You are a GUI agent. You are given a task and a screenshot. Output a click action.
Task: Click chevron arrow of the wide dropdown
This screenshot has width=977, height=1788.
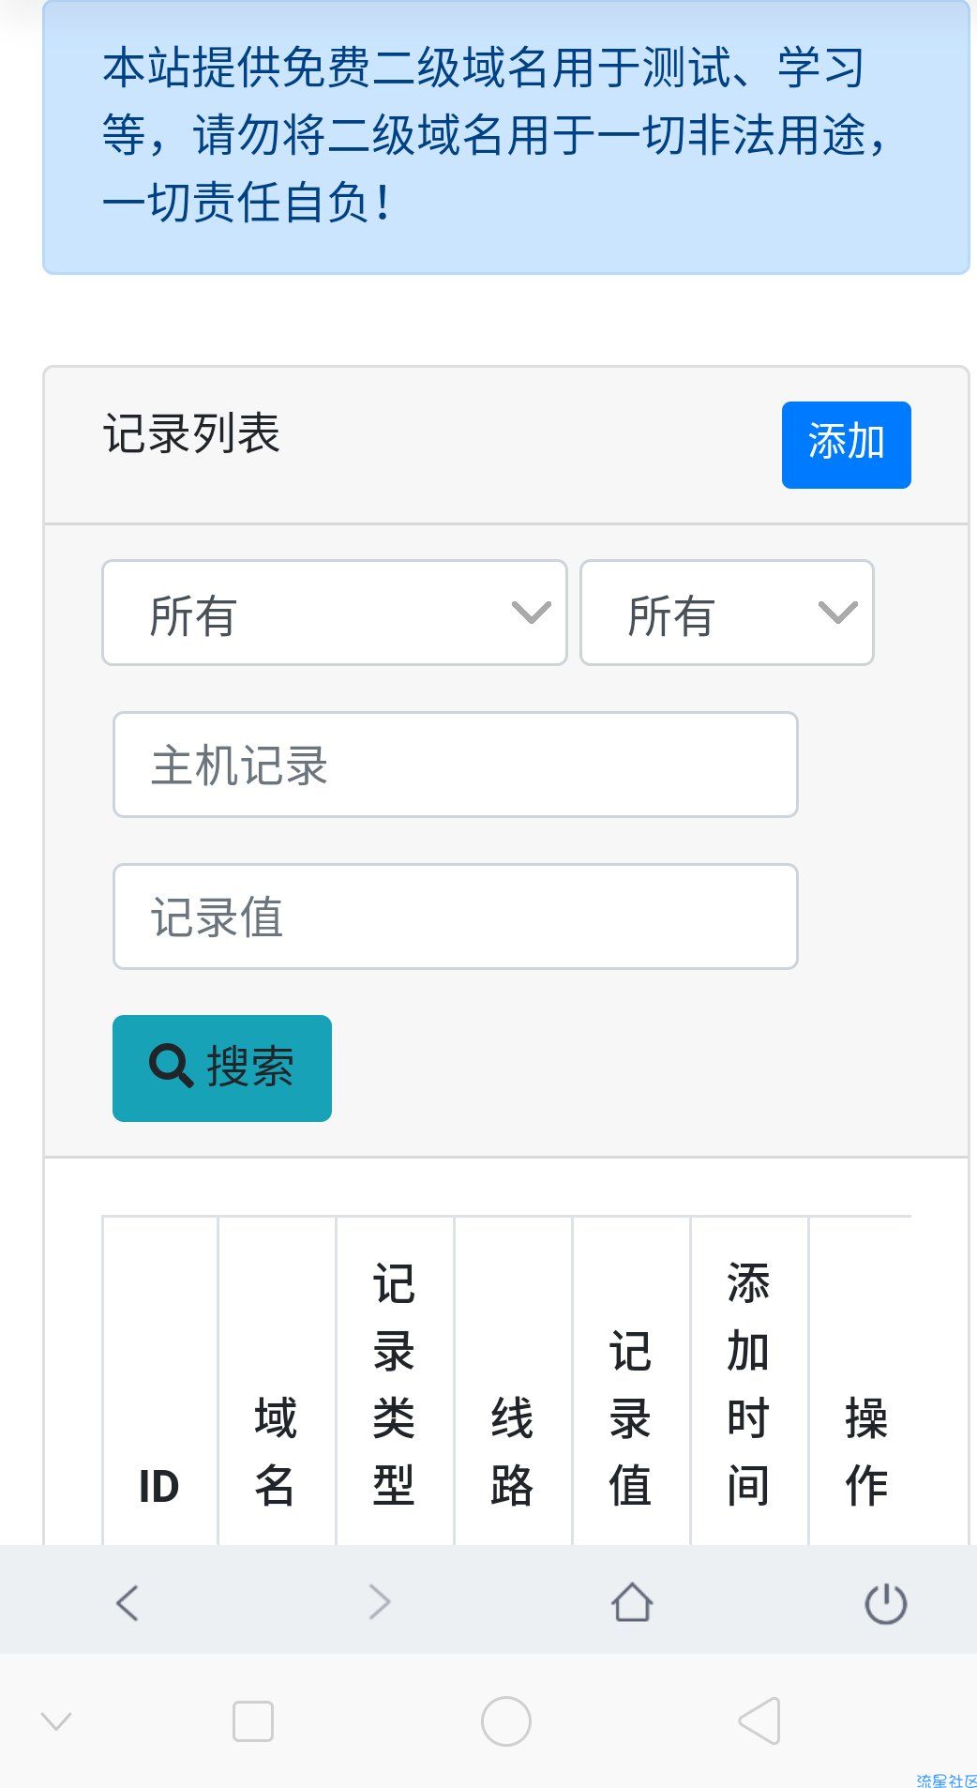tap(532, 613)
